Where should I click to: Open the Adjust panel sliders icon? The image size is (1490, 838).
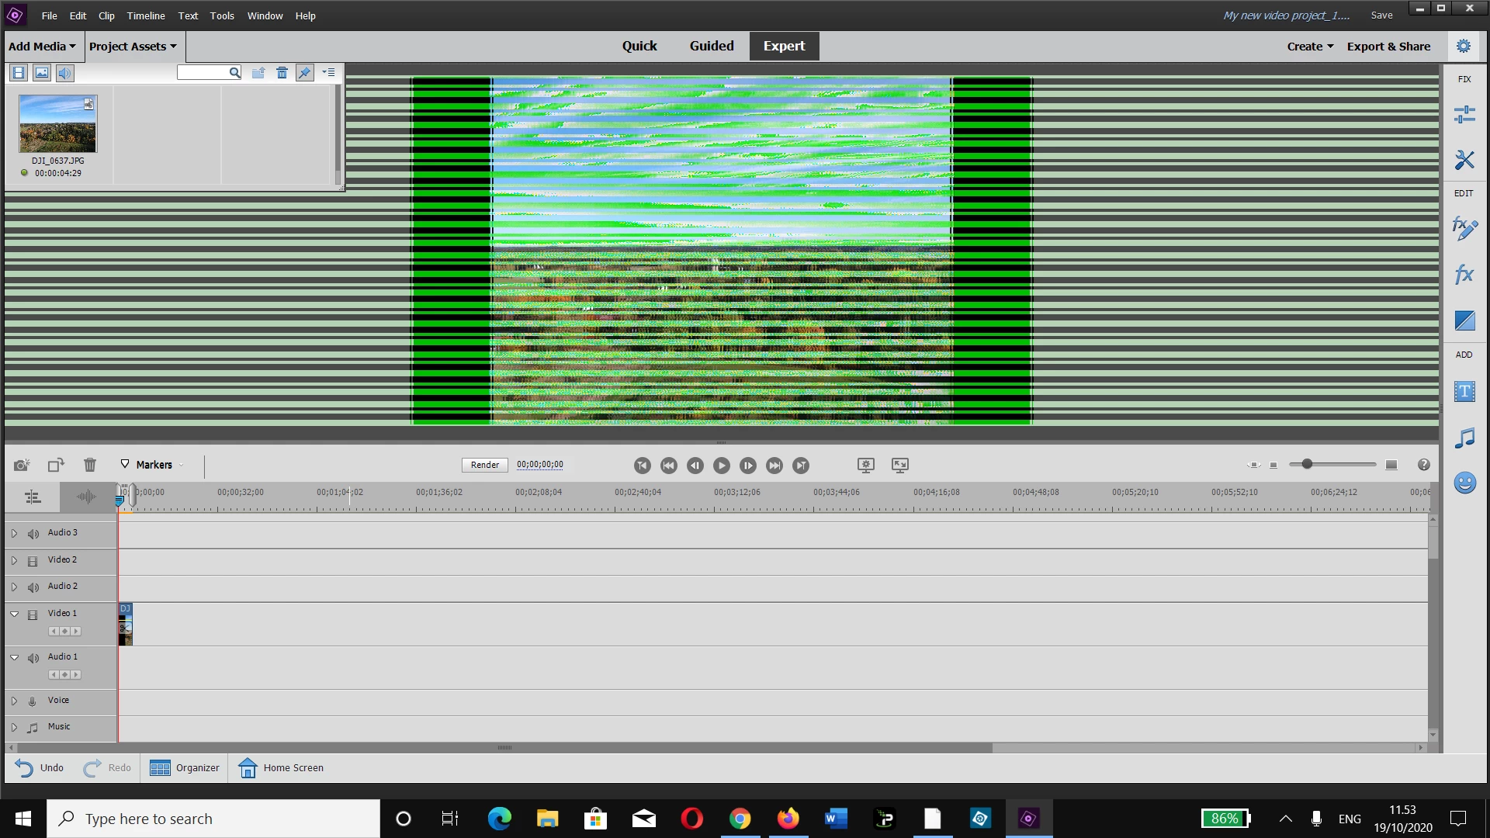pos(1464,115)
